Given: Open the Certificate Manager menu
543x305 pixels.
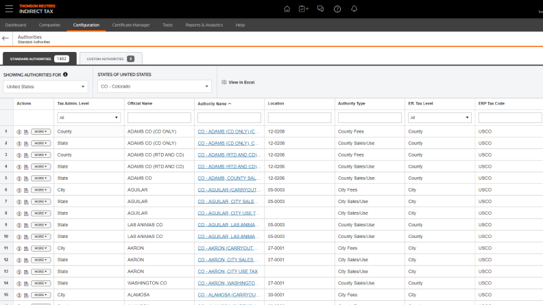Looking at the screenshot, I should tap(130, 25).
